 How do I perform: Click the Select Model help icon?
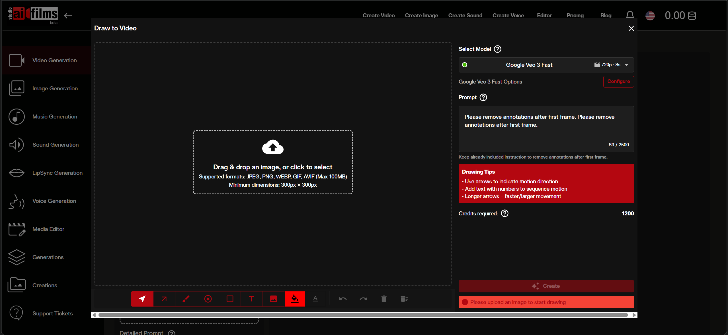pyautogui.click(x=497, y=49)
